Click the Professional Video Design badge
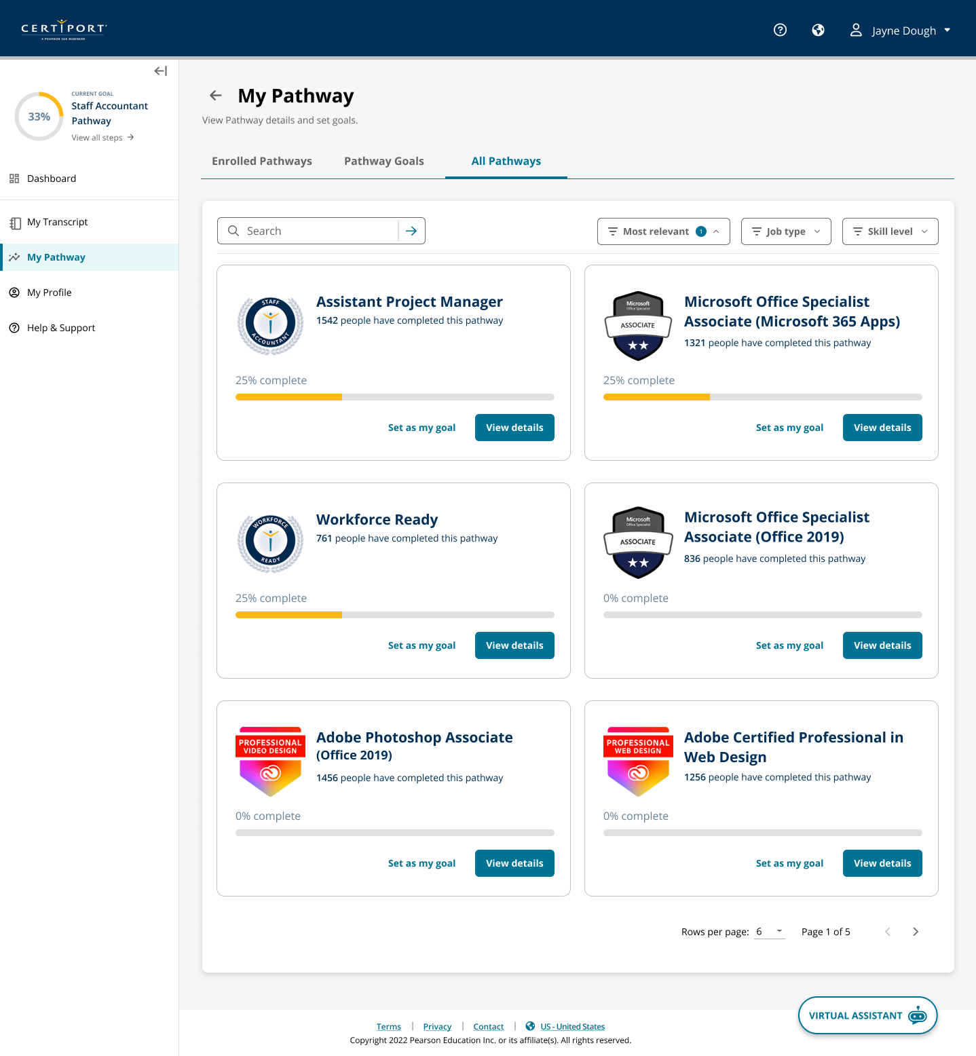 point(270,761)
